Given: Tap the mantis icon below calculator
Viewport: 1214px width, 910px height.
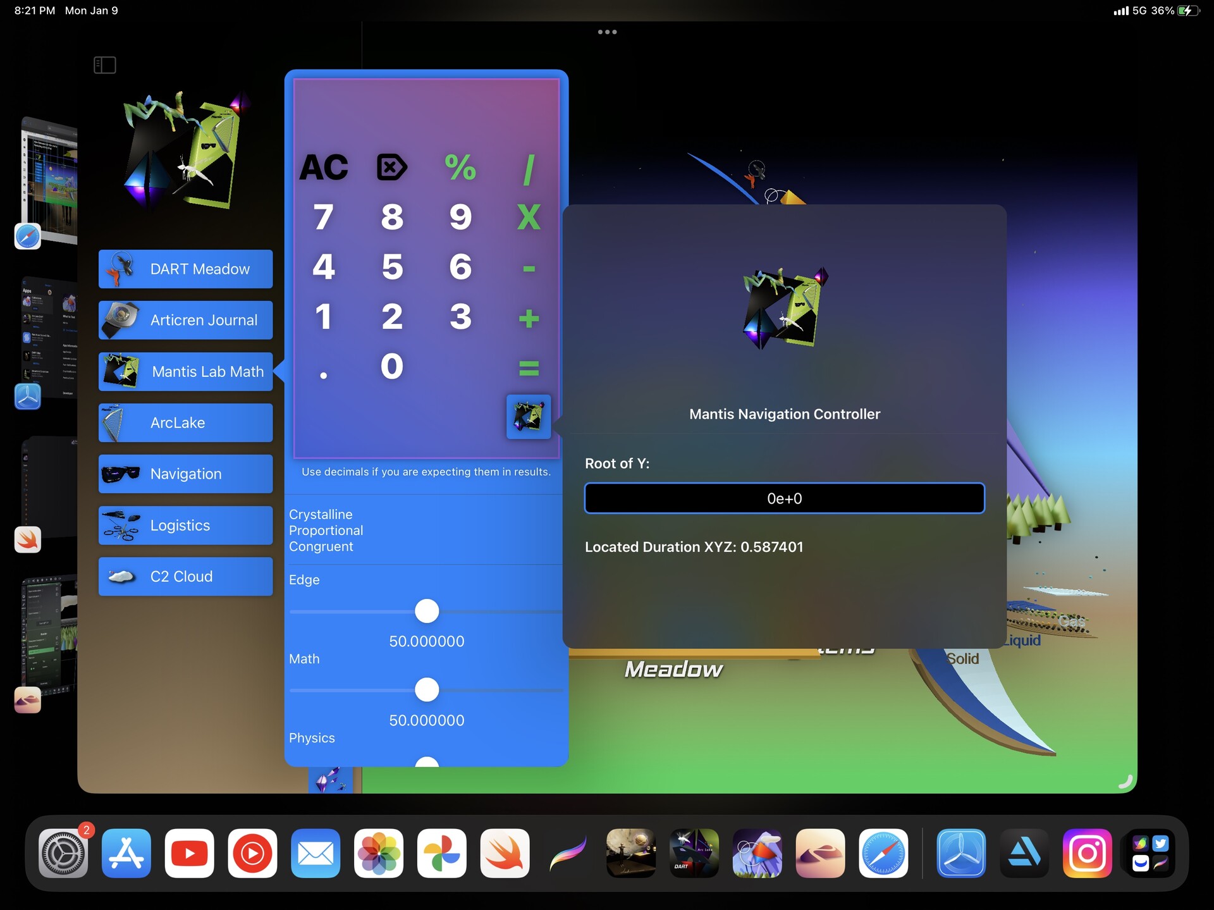Looking at the screenshot, I should [529, 417].
